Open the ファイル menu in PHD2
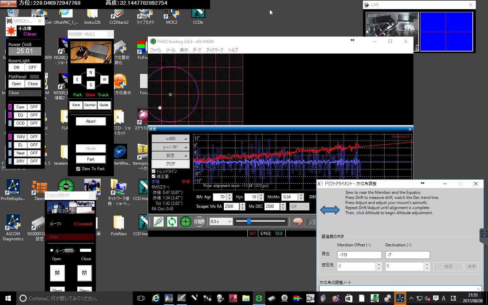 click(x=156, y=50)
